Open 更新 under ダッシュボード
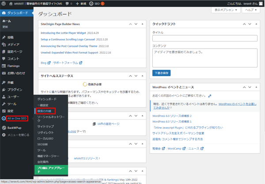The image size is (265, 184). point(5,27)
